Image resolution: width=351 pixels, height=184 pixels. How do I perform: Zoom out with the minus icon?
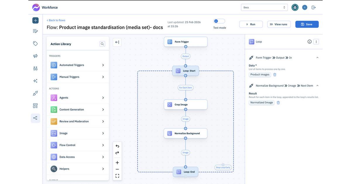[x=117, y=169]
